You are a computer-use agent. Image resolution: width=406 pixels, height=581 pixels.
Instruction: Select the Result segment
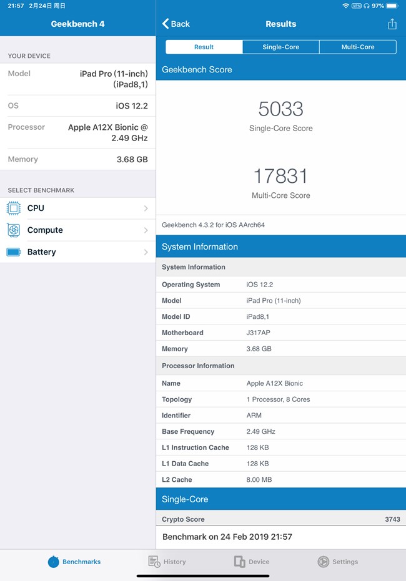[204, 47]
